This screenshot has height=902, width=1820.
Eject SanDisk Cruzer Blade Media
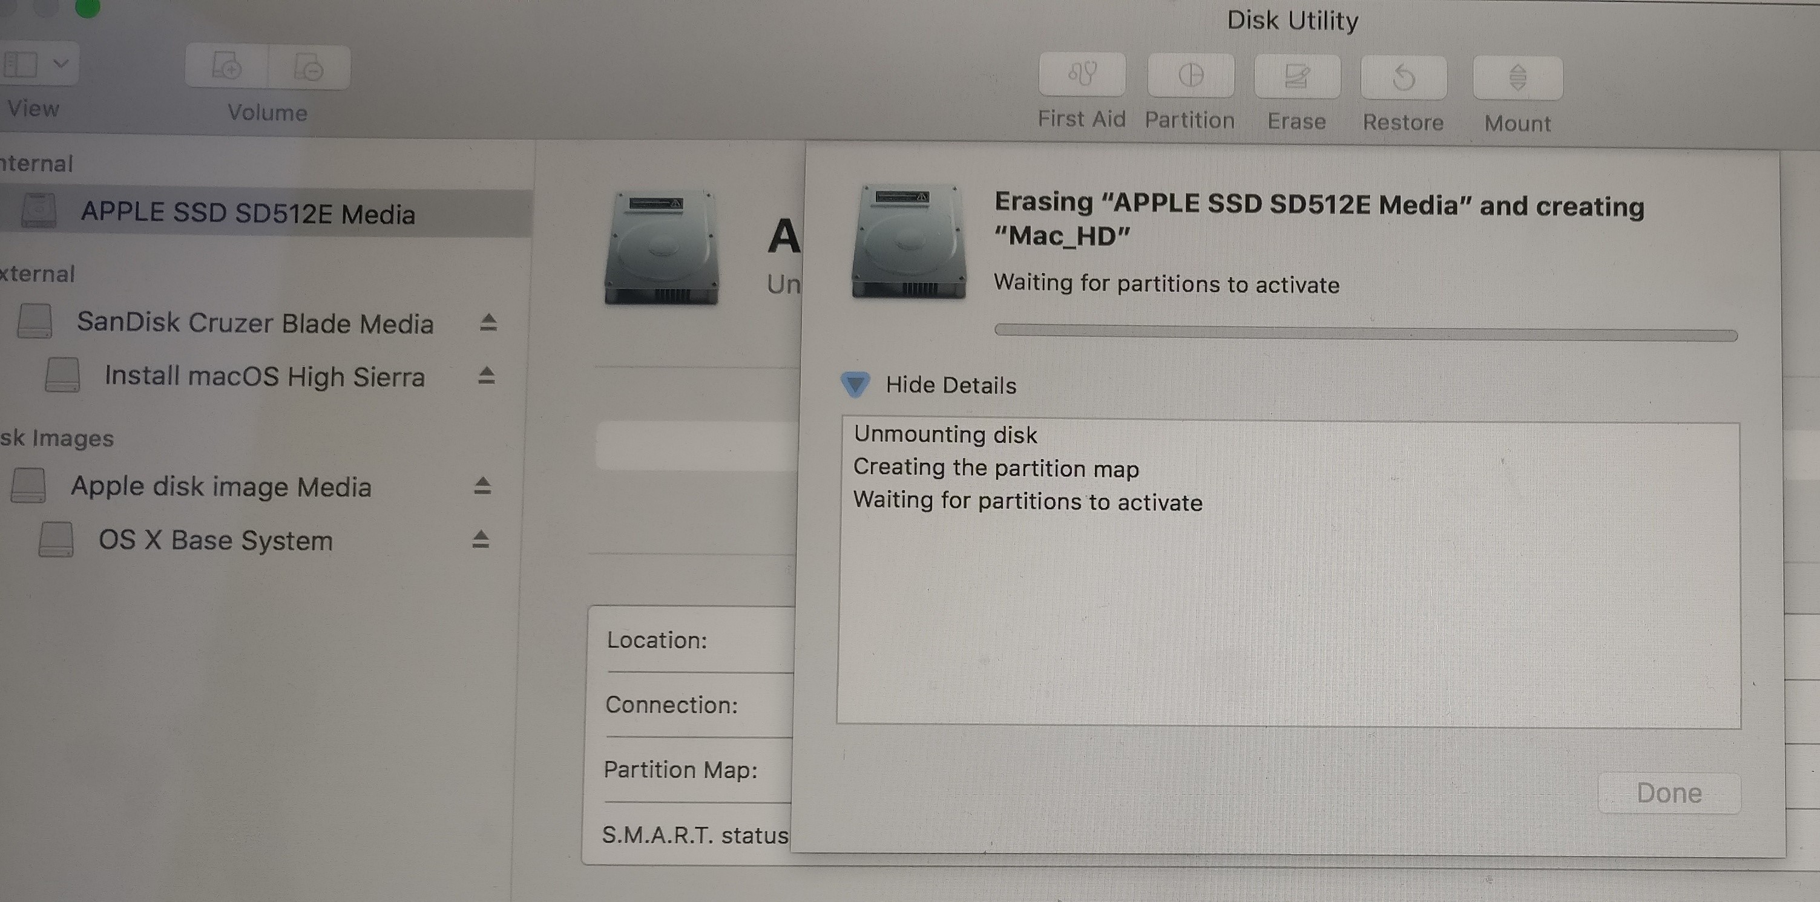click(x=488, y=323)
